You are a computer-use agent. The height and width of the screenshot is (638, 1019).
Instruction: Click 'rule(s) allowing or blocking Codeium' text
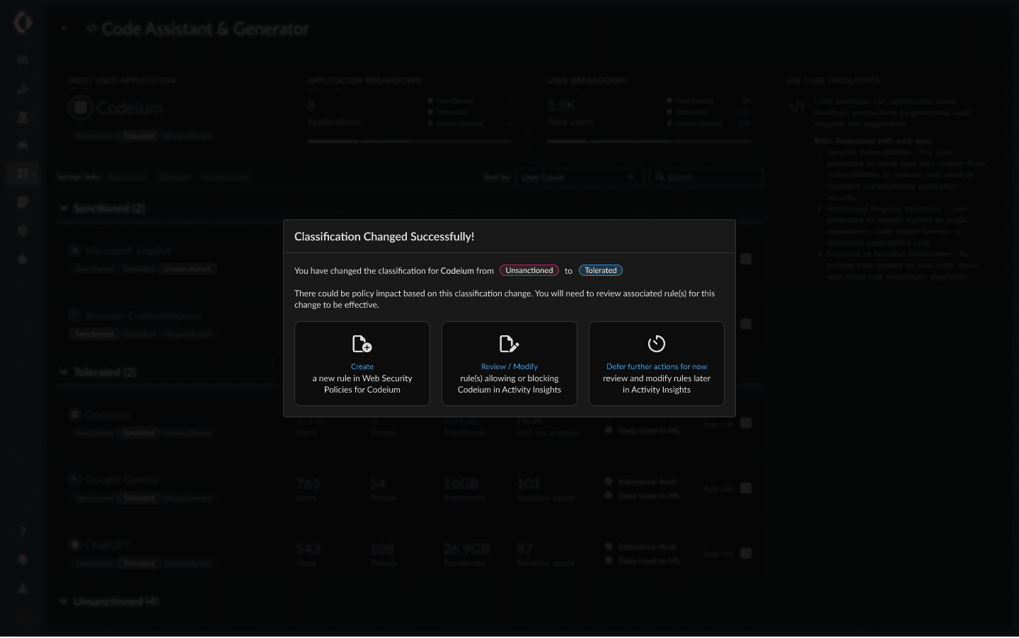click(x=509, y=384)
